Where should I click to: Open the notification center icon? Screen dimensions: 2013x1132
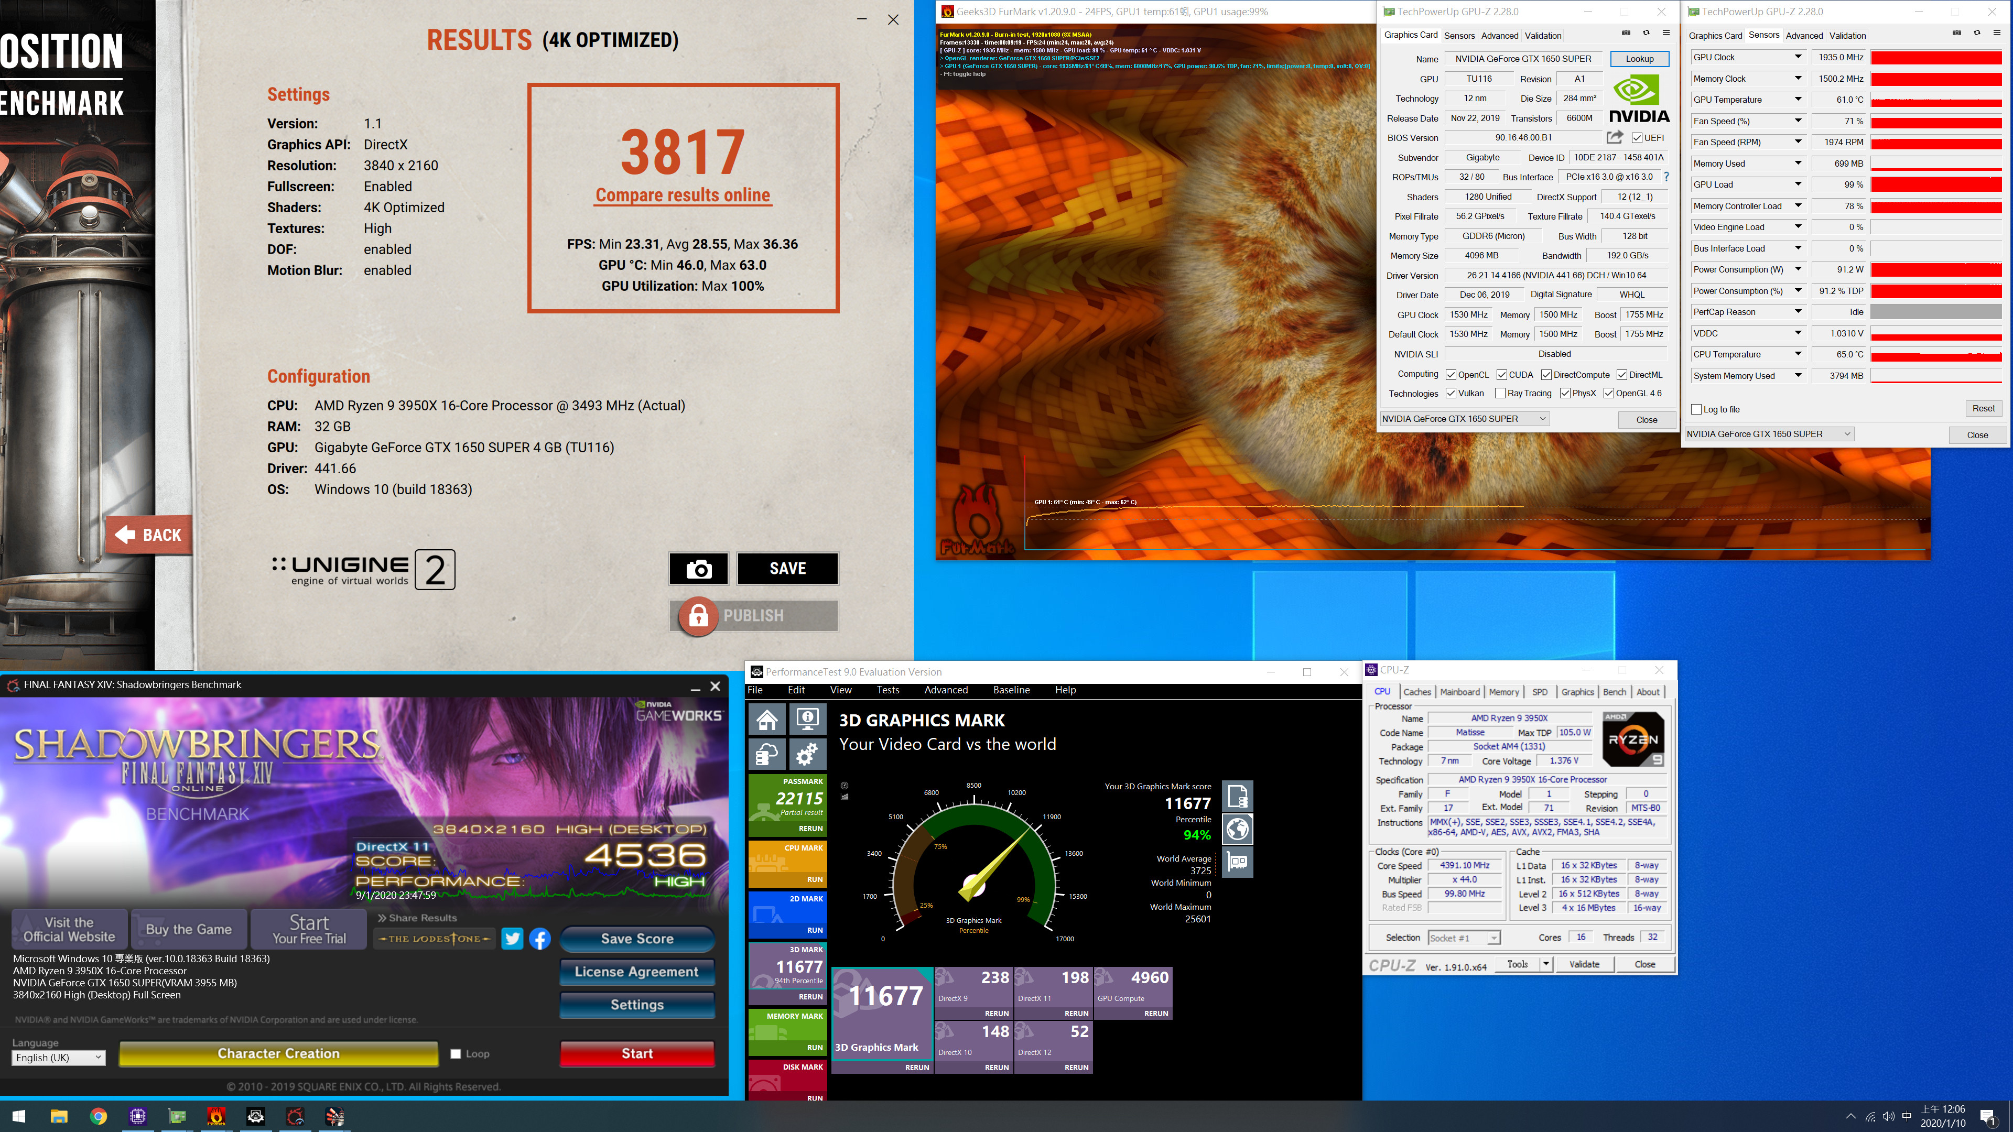[1989, 1117]
